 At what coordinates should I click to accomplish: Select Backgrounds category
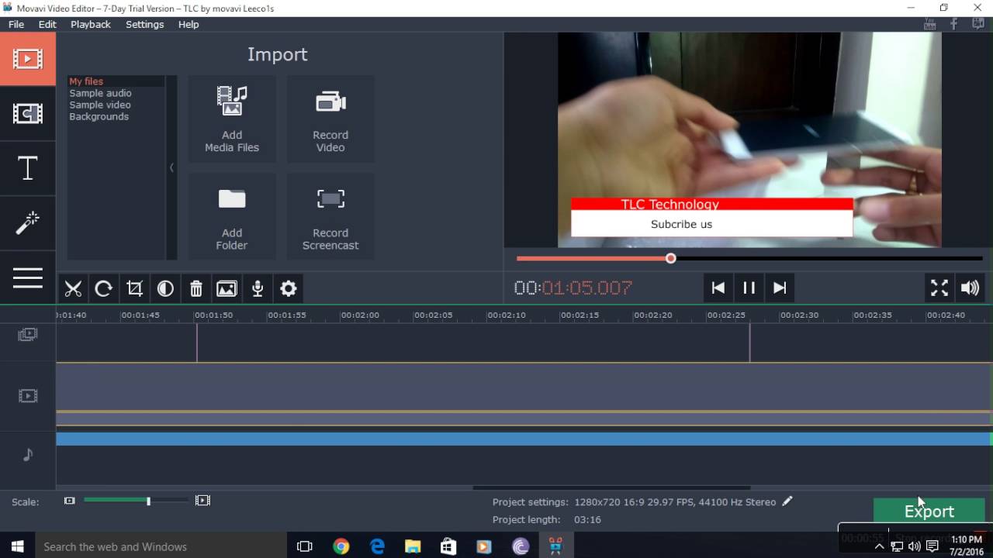click(99, 116)
